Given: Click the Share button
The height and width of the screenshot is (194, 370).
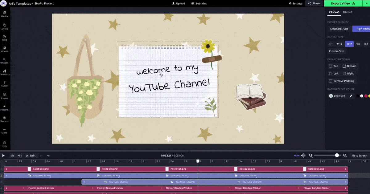Looking at the screenshot, I should [x=314, y=3].
